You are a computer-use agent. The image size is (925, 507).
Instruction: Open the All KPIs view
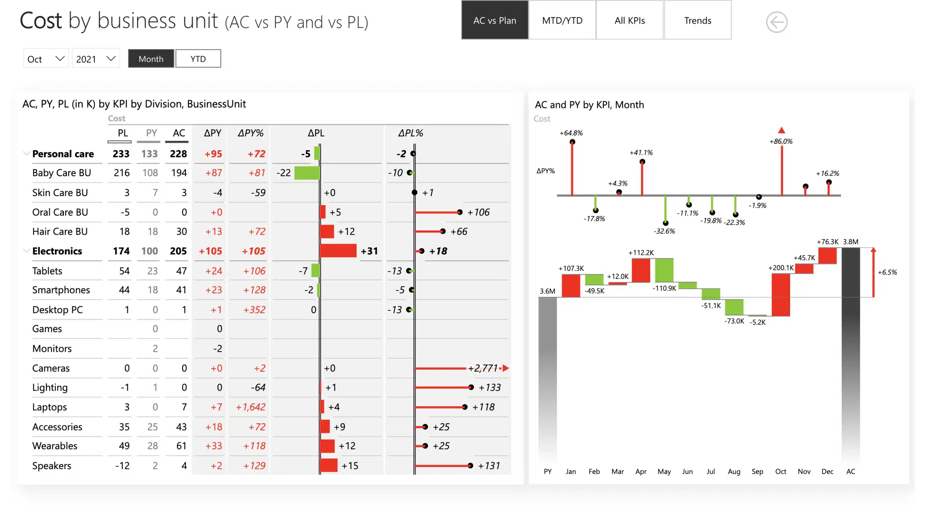629,20
